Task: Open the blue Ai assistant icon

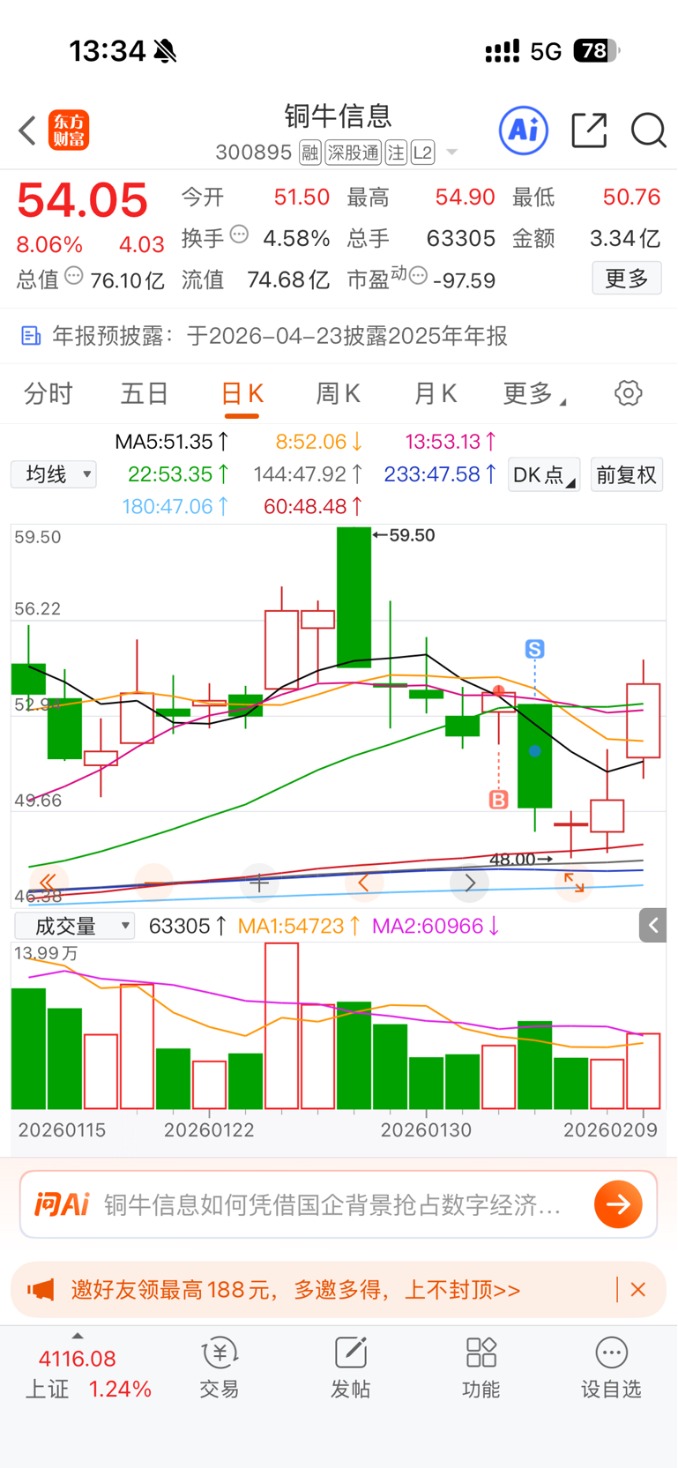Action: click(x=524, y=130)
